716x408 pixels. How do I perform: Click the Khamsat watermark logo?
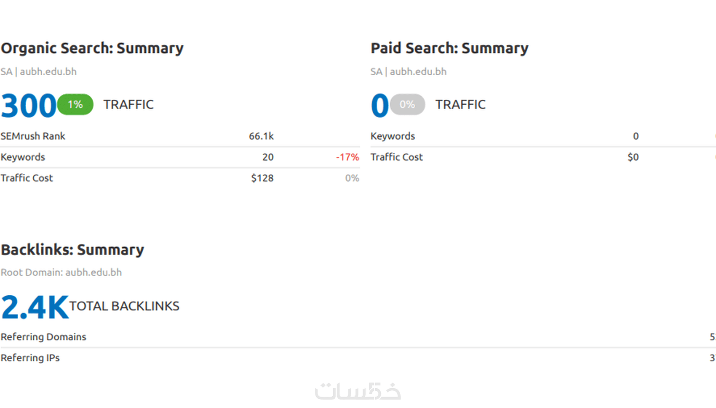pos(358,391)
